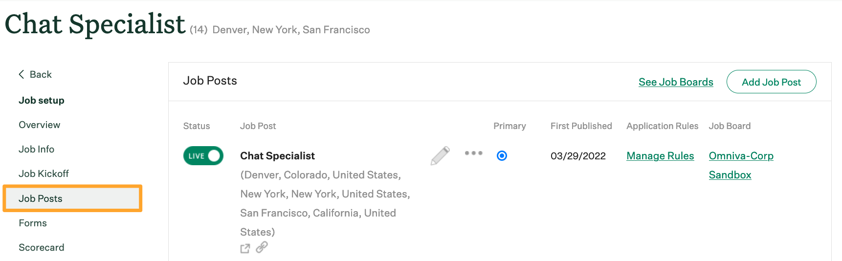Select the Primary radio button

pyautogui.click(x=502, y=156)
